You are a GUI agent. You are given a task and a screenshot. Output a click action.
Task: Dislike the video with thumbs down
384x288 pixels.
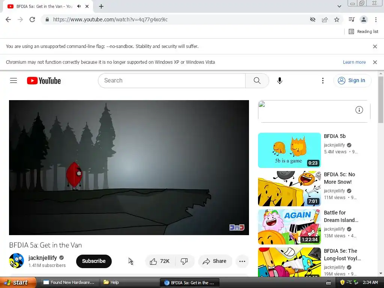184,261
